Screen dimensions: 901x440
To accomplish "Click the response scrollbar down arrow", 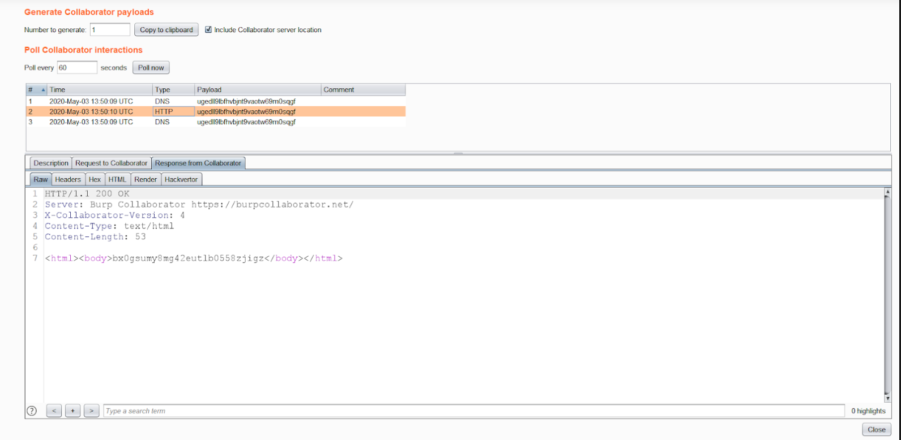I will [x=887, y=398].
